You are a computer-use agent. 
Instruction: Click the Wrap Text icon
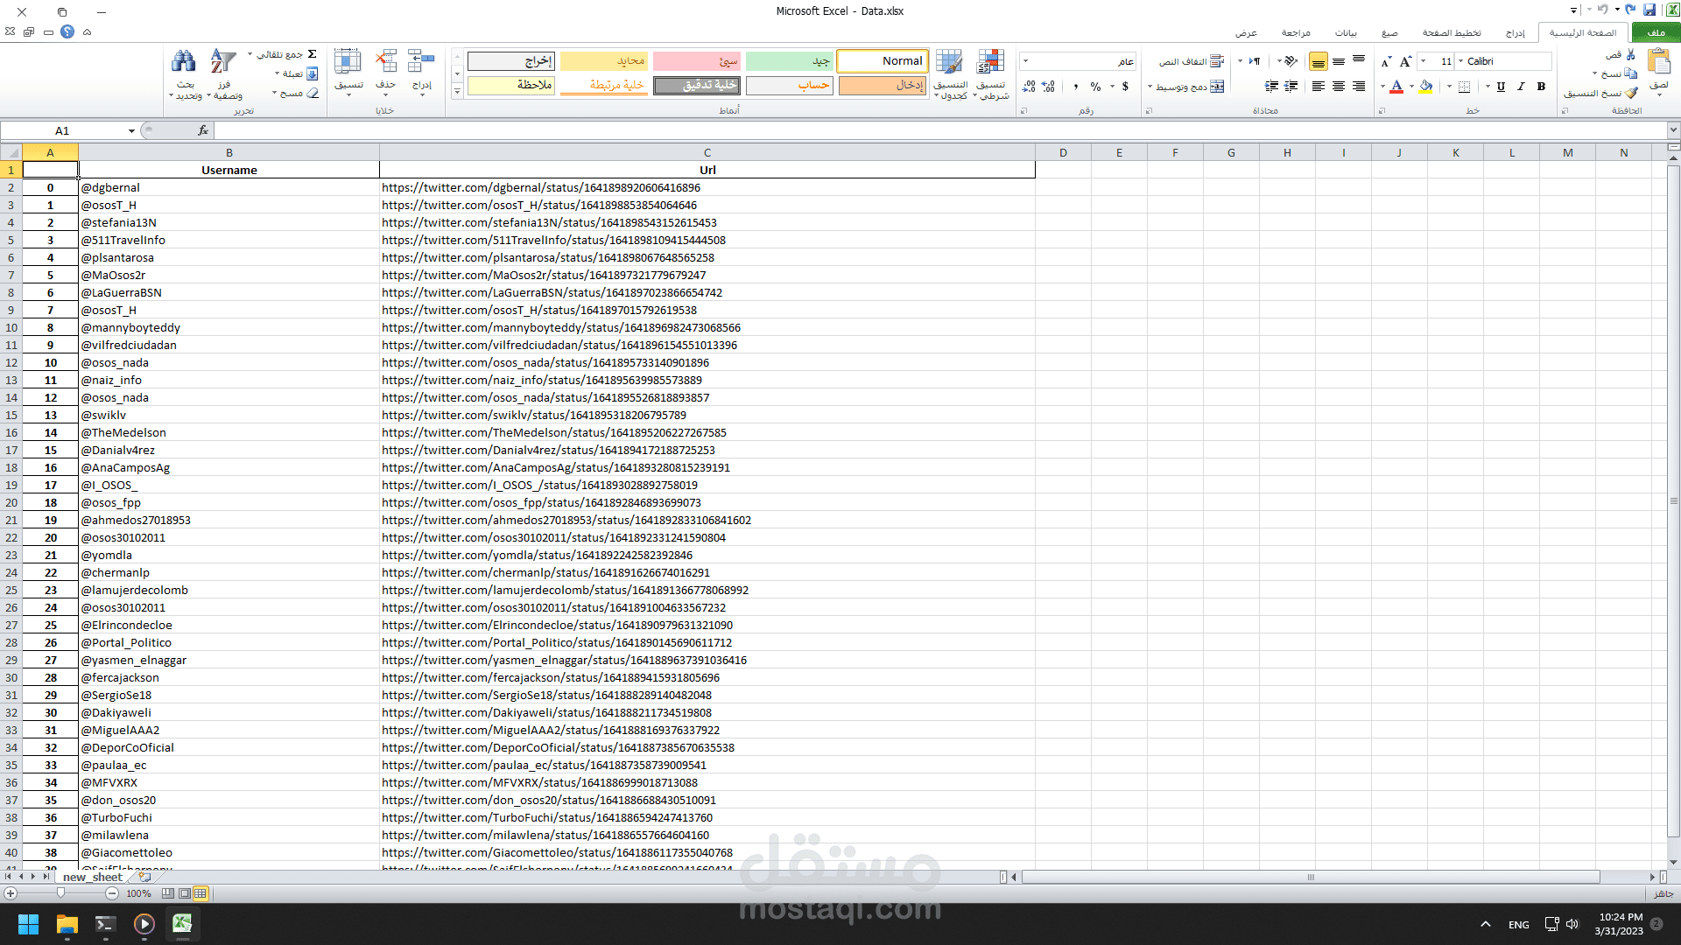click(1216, 61)
